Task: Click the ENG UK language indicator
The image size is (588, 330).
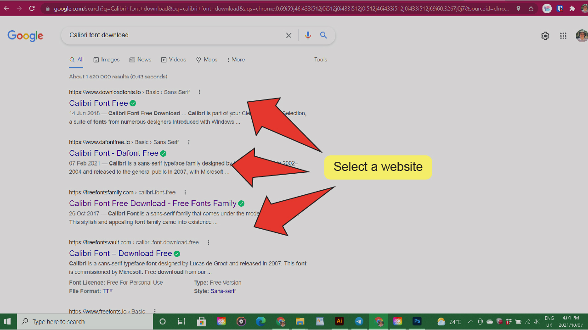Action: 549,322
